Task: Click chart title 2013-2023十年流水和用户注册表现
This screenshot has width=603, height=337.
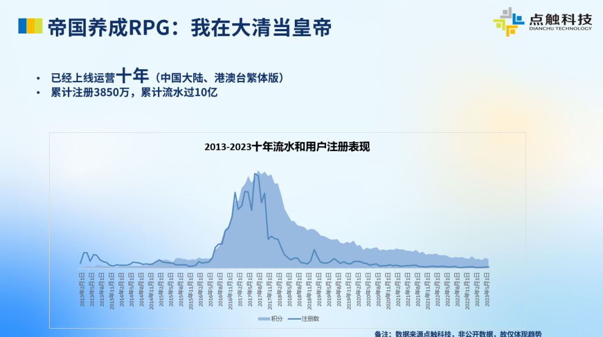Action: (287, 147)
